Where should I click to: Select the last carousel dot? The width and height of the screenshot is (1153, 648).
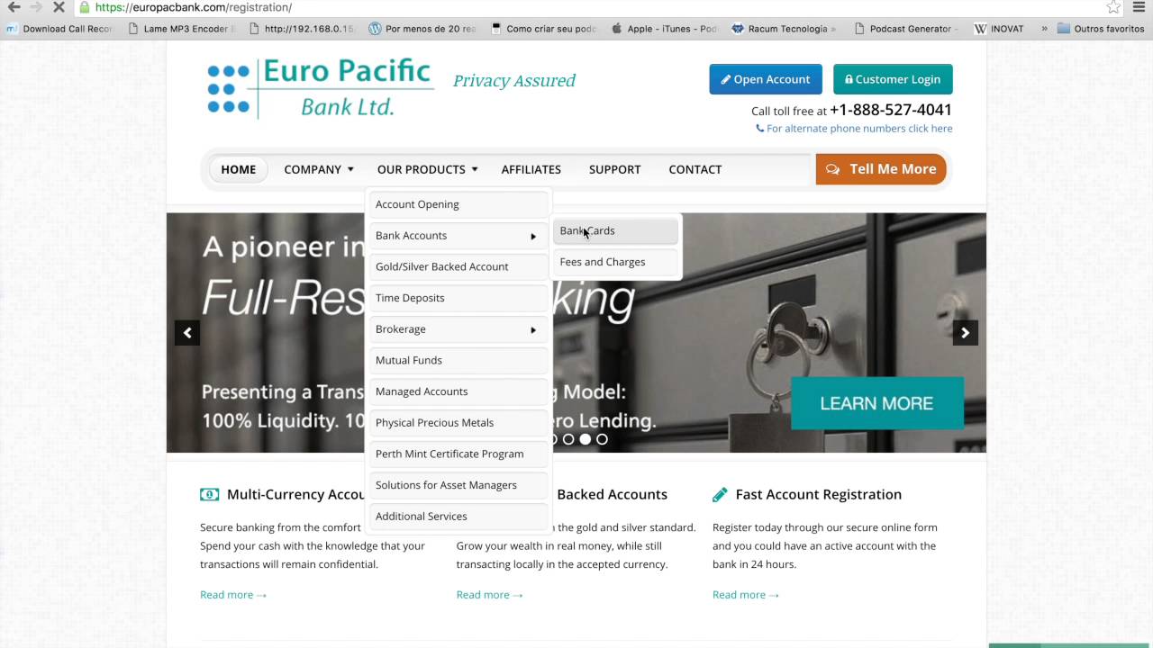coord(602,439)
